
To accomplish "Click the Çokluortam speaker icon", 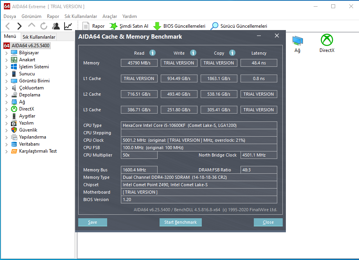I will (x=14, y=88).
